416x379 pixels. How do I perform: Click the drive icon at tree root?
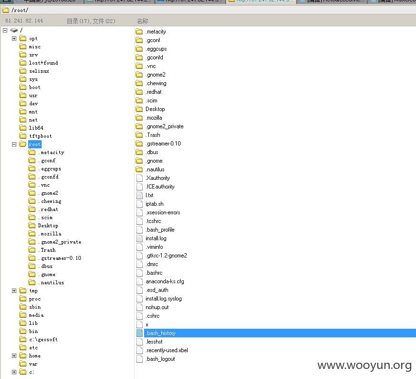(14, 30)
